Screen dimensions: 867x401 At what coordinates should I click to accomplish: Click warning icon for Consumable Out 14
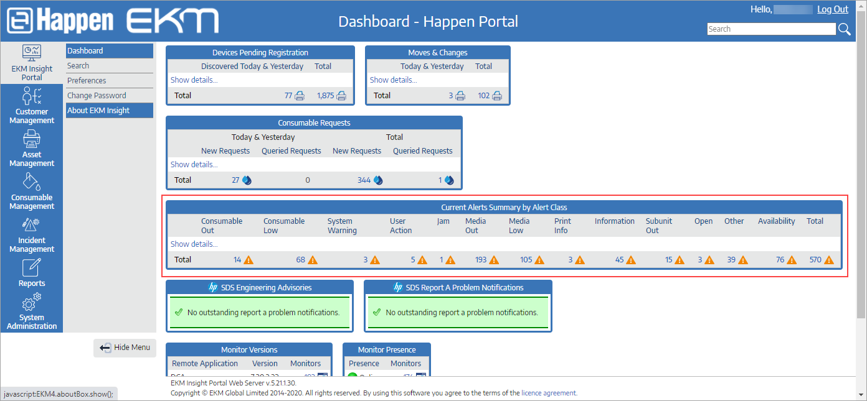tap(249, 260)
